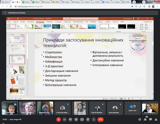
Task: Open the emoji reactions panel
Action: point(76,119)
